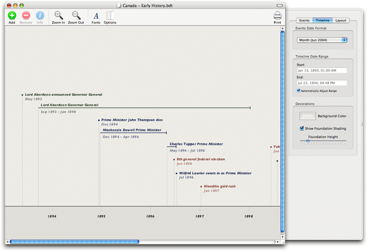This screenshot has height=251, width=367.
Task: Click the scroll down arrow
Action: (x=283, y=237)
